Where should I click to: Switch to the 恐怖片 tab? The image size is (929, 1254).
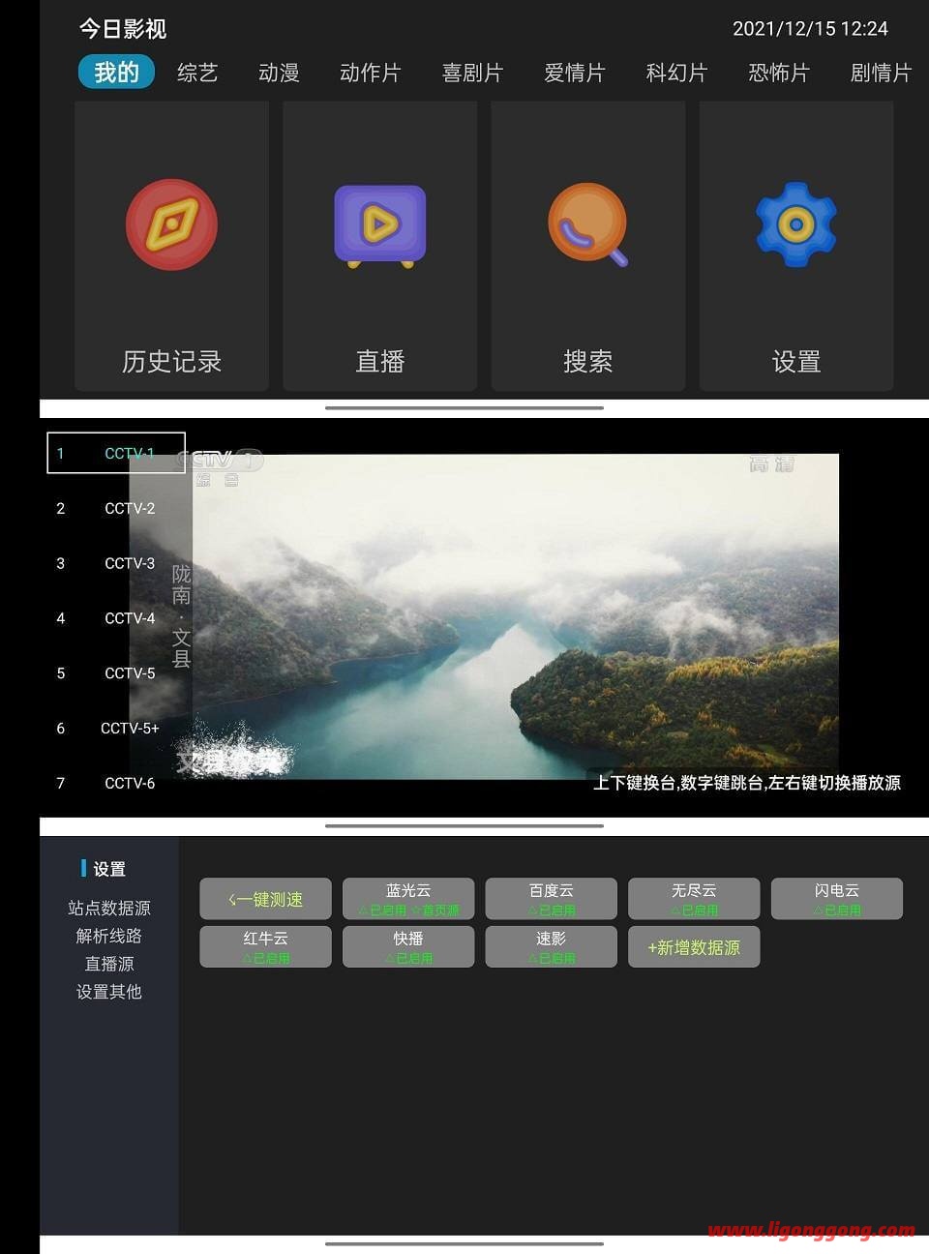tap(778, 73)
